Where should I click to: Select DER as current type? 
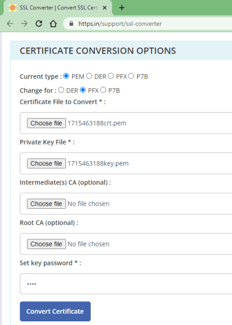89,76
